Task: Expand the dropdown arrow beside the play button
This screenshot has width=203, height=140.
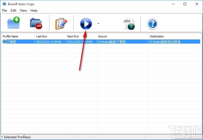Action: point(98,23)
